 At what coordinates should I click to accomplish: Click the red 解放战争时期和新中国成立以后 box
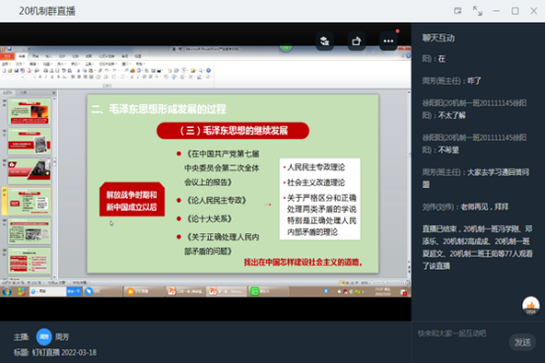(132, 200)
